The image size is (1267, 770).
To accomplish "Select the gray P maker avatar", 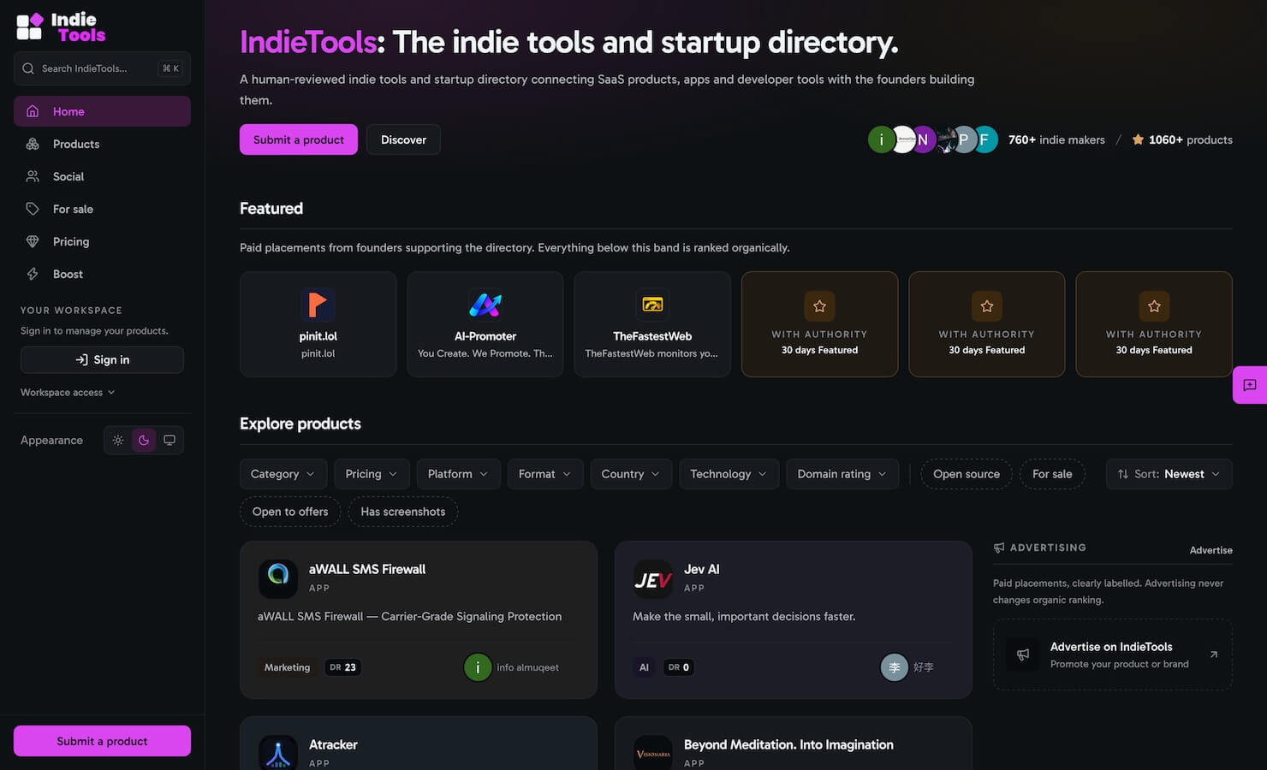I will click(x=964, y=139).
